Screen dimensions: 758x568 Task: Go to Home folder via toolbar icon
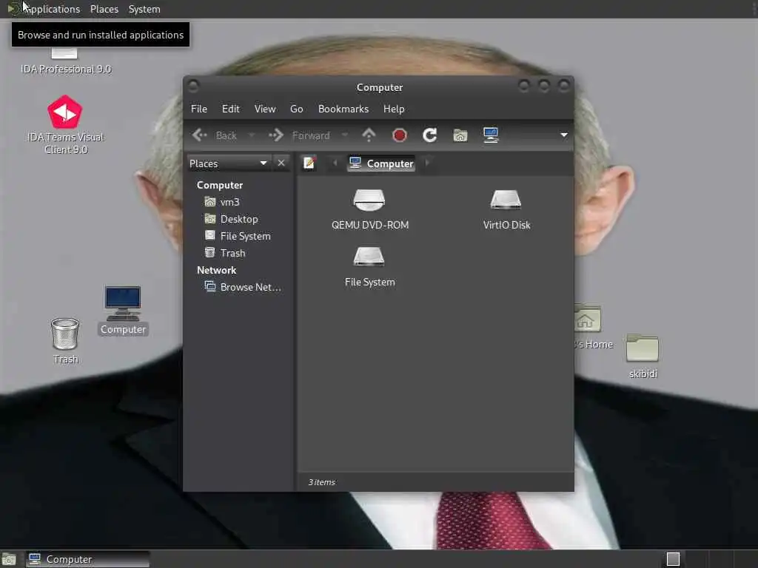tap(460, 135)
